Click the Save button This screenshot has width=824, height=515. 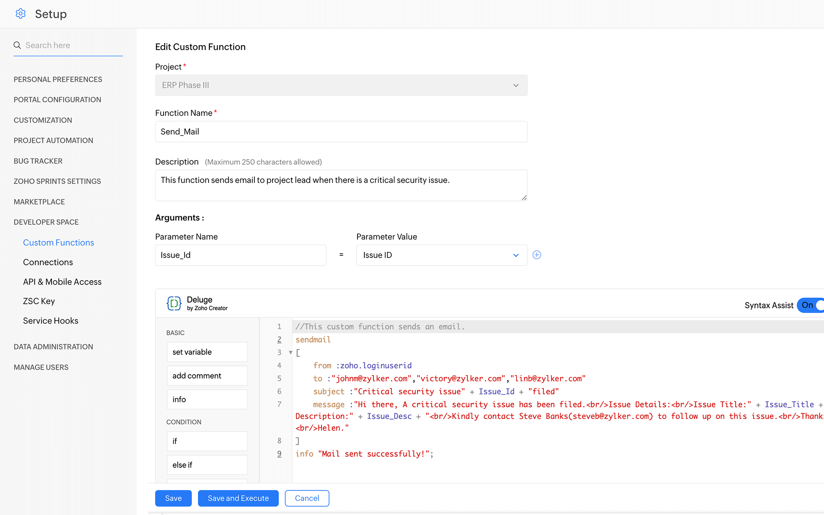click(x=173, y=498)
